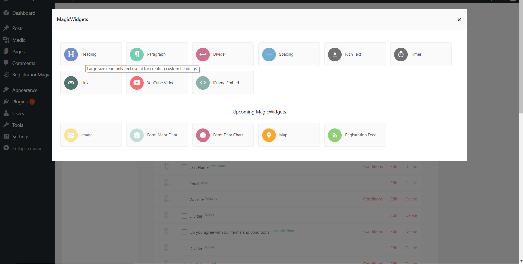Select the Rich Text widget icon

pos(335,54)
